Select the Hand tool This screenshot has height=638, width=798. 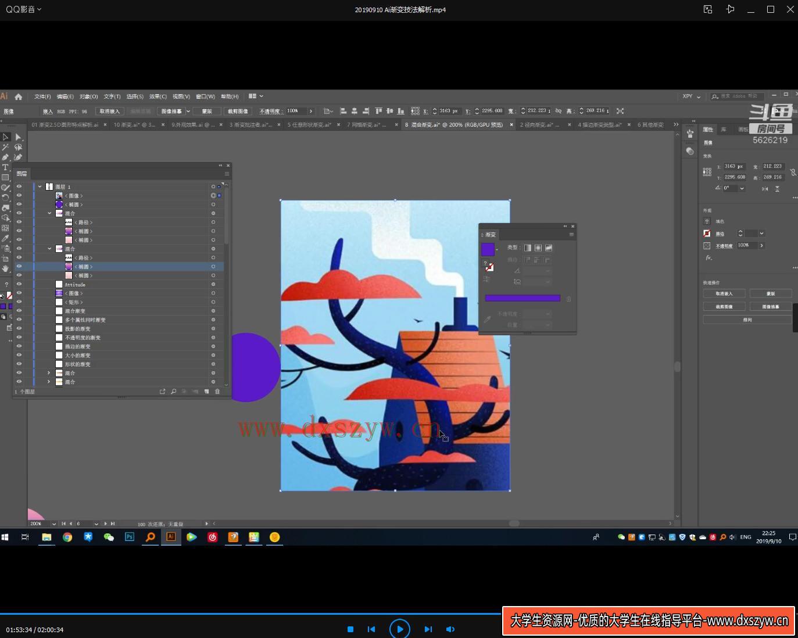point(5,268)
